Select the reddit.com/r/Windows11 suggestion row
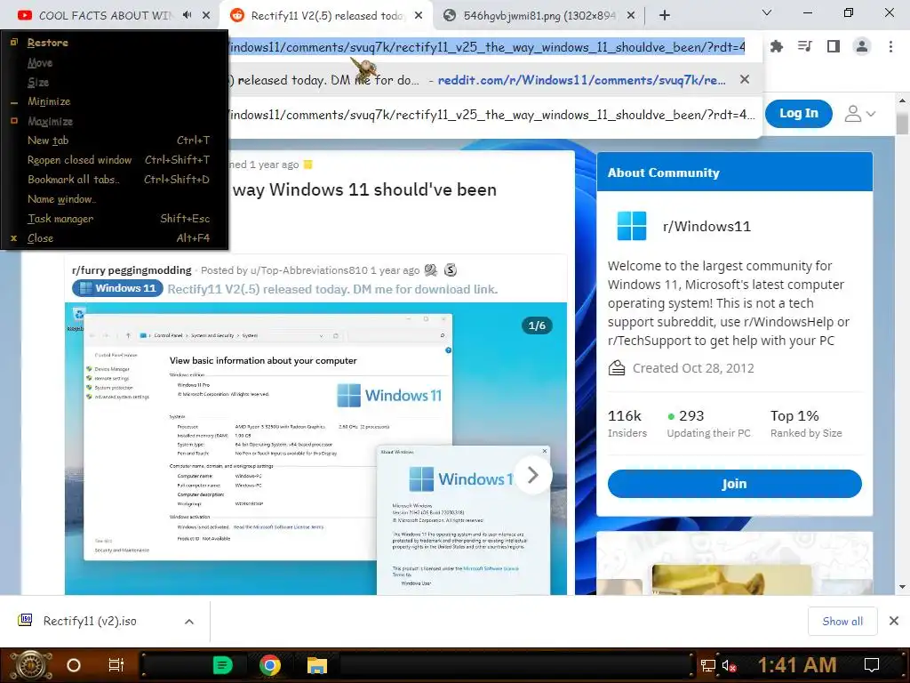Viewport: 910px width, 683px height. (494, 80)
